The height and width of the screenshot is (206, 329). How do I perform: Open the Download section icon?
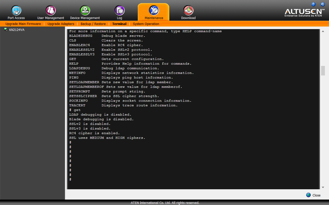coord(188,11)
